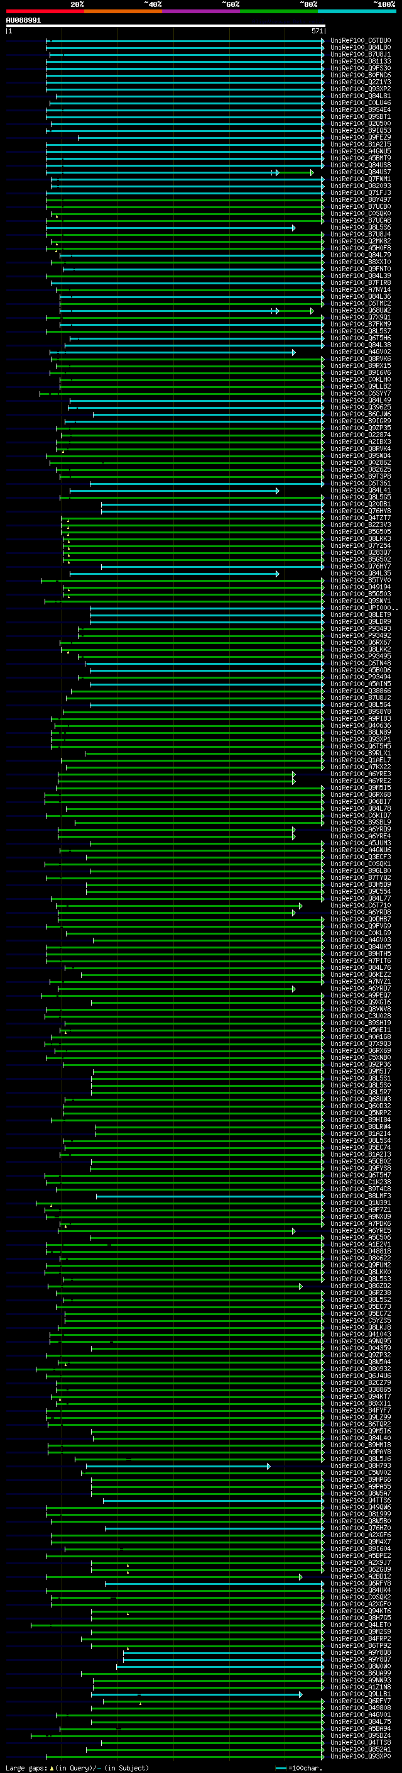The image size is (402, 1773).
Task: Select the UniRef100_Q6RFY7 label
Action: pyautogui.click(x=360, y=1701)
